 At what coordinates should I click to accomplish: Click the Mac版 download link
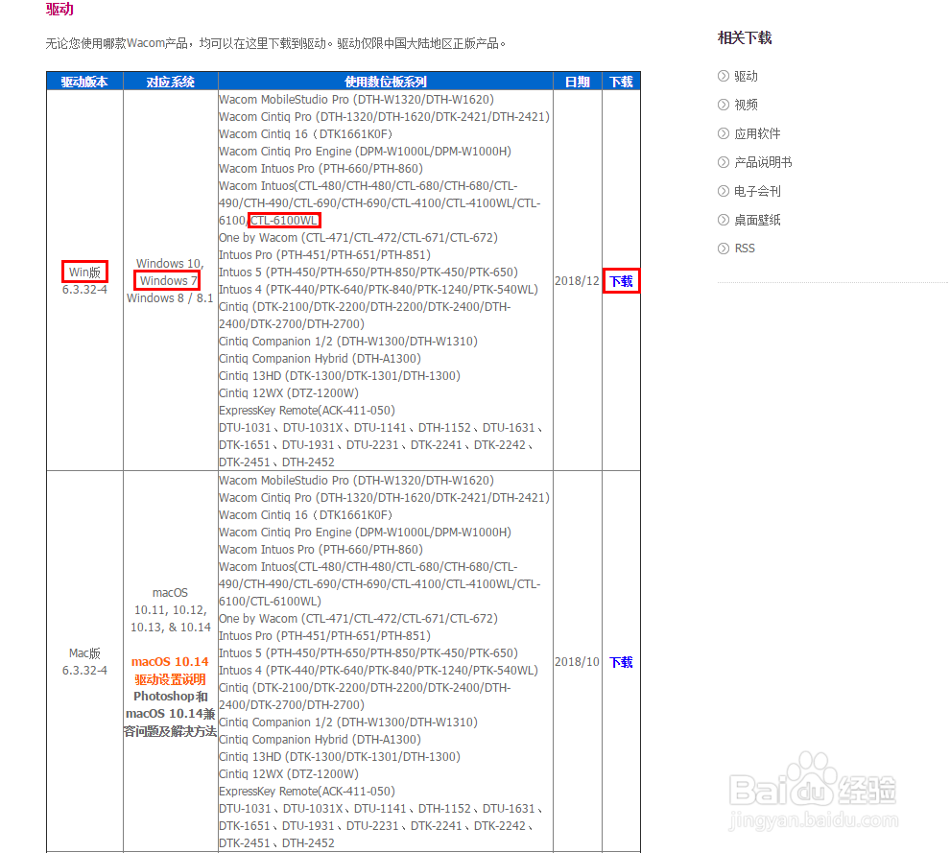click(x=621, y=662)
